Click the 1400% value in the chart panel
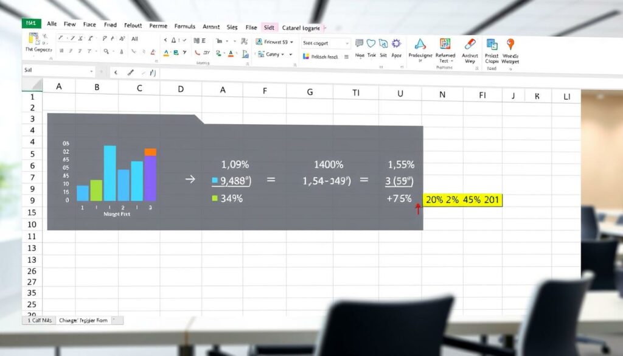 click(328, 164)
